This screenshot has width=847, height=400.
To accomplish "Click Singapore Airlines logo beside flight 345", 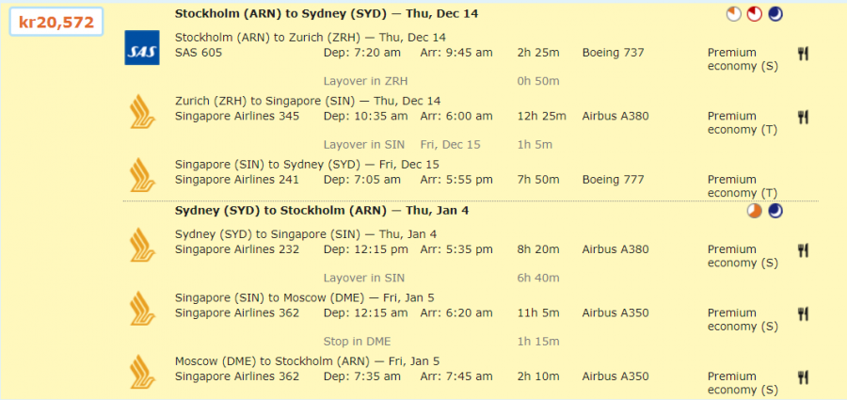I will (x=141, y=112).
